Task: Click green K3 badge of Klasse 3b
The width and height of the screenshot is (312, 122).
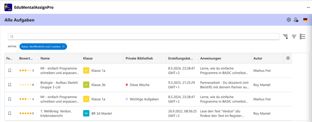Action: (86, 85)
